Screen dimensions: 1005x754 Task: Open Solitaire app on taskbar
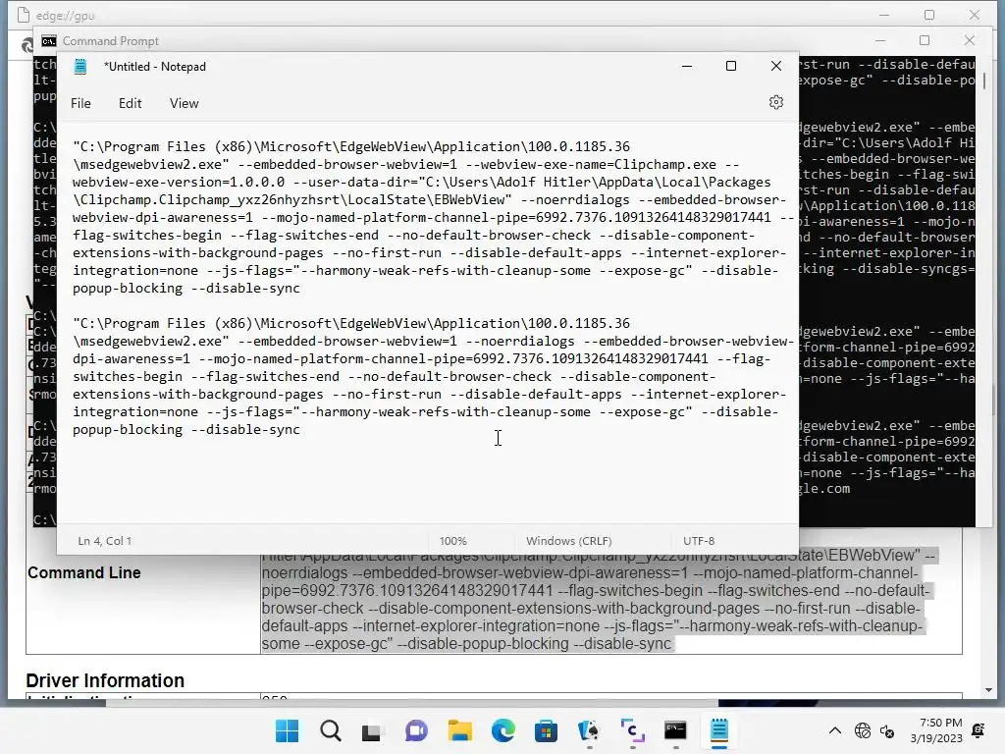click(x=589, y=730)
